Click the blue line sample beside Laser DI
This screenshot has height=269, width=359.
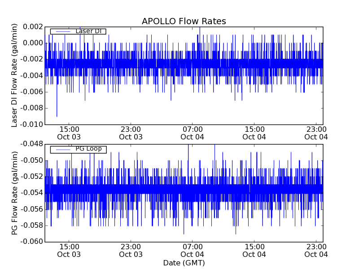61,31
